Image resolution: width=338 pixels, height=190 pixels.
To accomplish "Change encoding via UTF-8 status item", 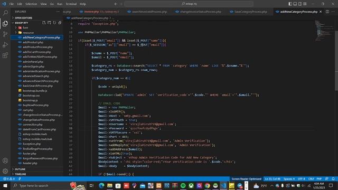I will (x=302, y=179).
